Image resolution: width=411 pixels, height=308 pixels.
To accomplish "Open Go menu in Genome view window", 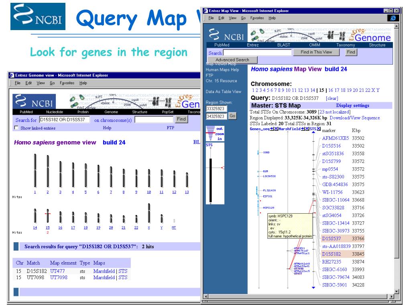I will coord(52,83).
